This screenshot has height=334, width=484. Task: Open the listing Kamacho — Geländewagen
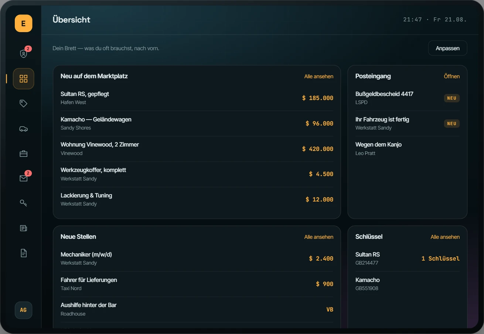(x=197, y=124)
